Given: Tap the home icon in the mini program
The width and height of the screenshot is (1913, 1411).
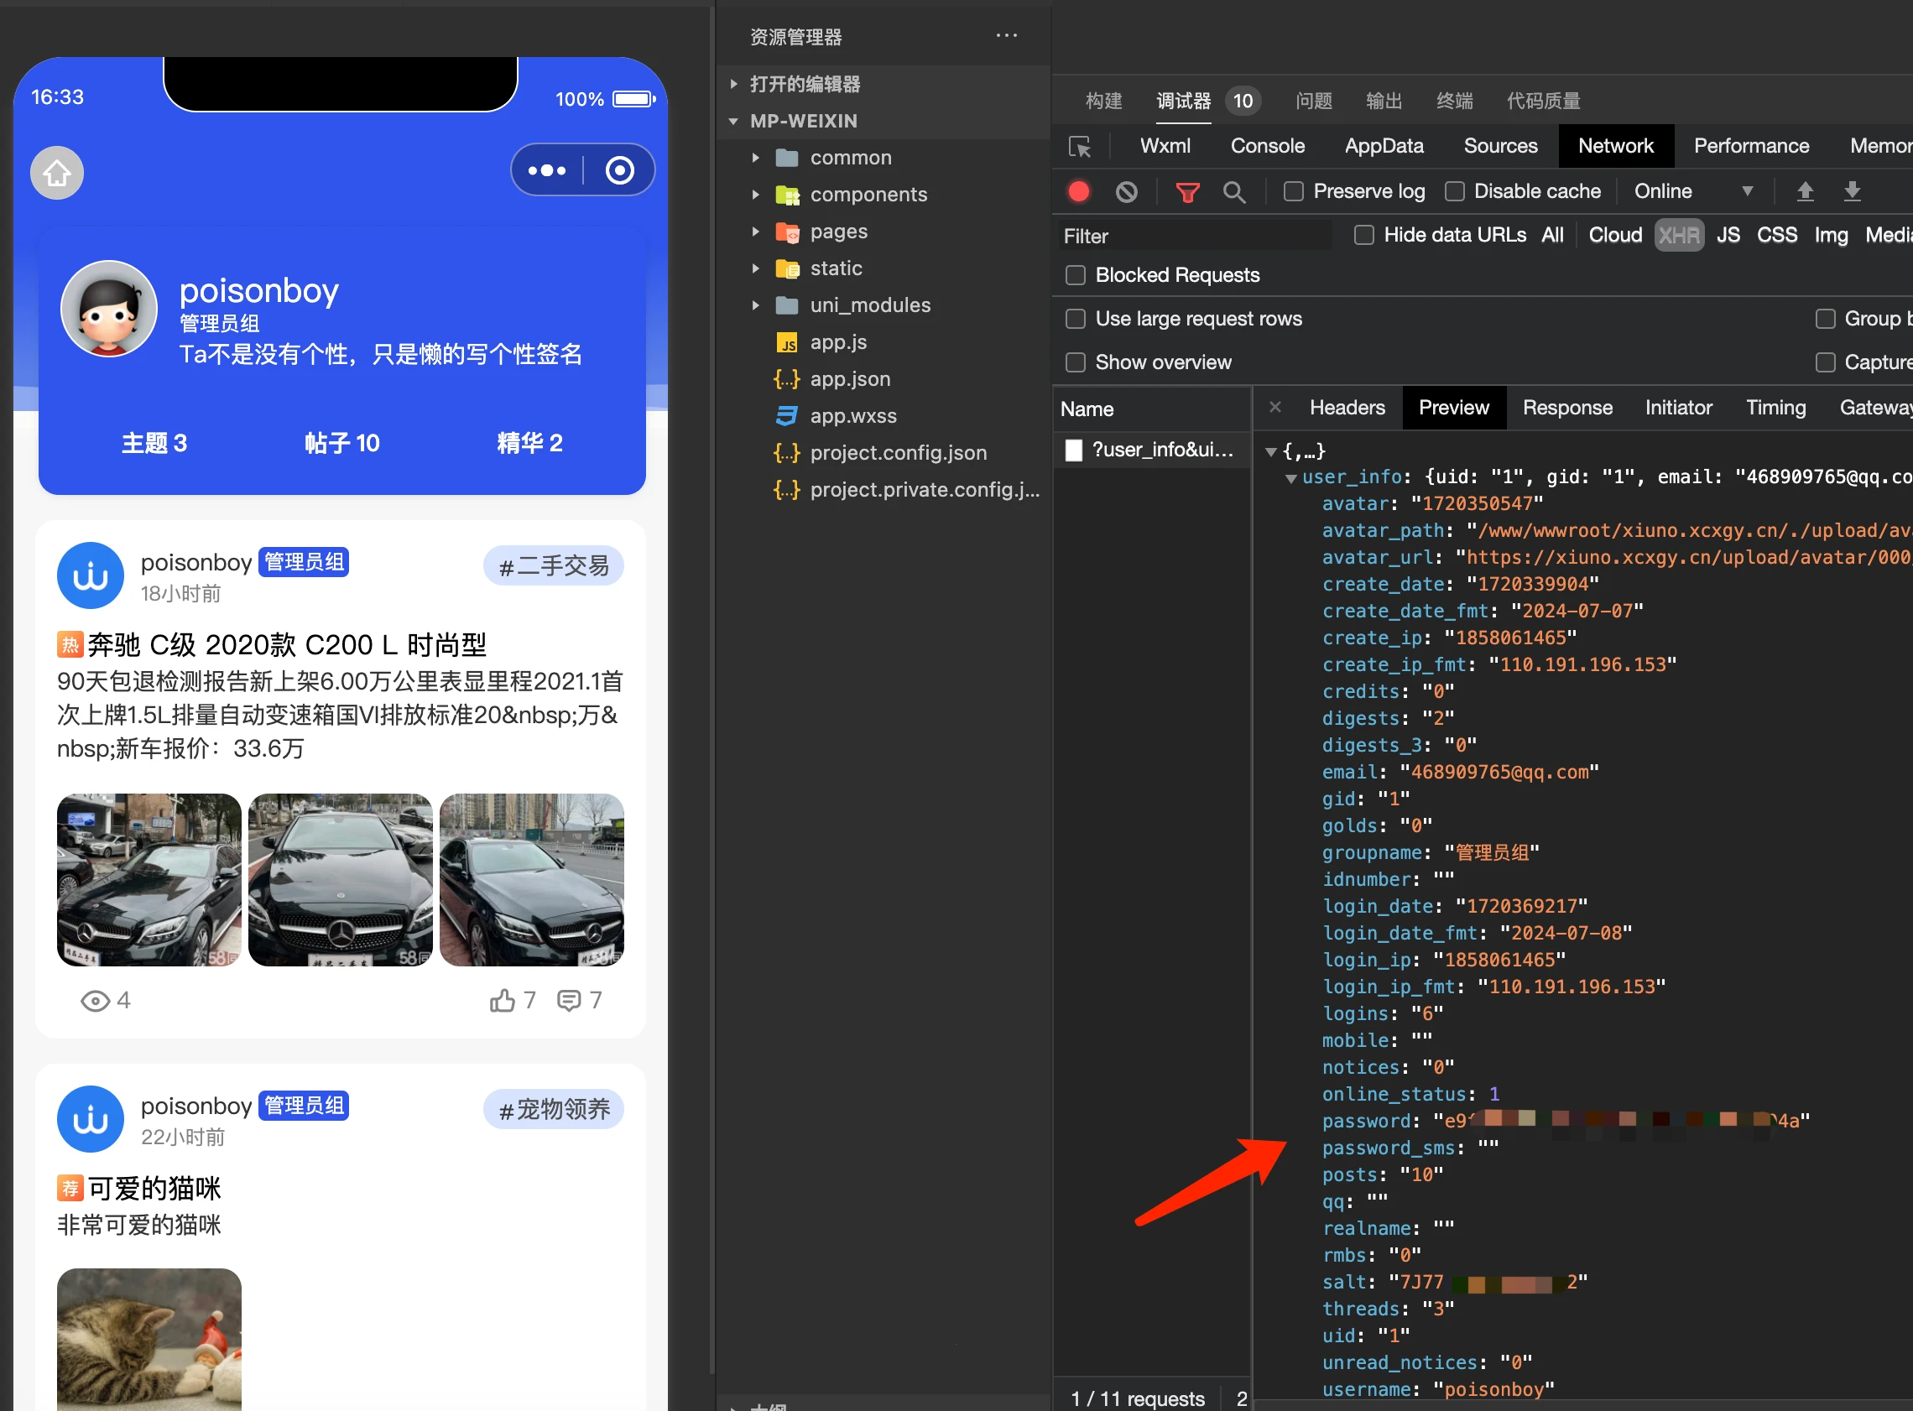Looking at the screenshot, I should click(x=57, y=174).
